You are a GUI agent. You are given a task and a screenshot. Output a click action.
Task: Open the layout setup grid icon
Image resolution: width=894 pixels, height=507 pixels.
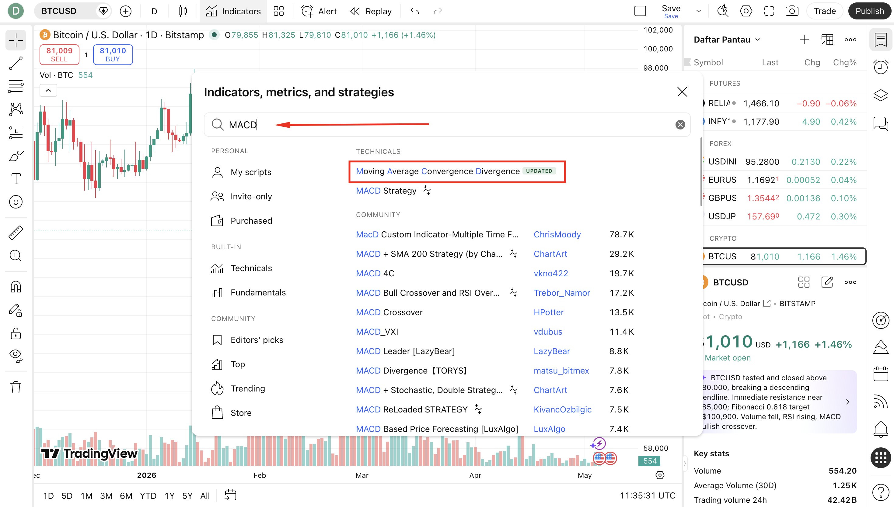pyautogui.click(x=279, y=11)
